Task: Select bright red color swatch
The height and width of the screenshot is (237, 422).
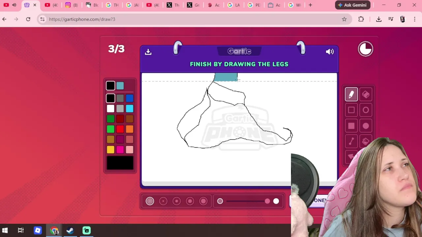Action: tap(120, 129)
